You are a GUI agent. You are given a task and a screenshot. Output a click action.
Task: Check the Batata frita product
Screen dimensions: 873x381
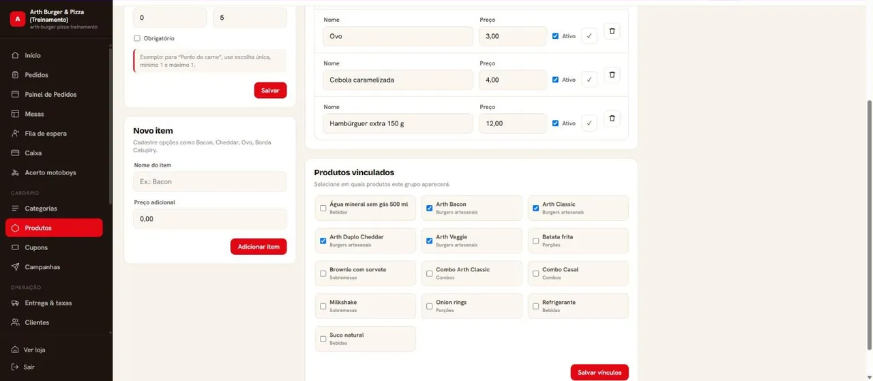536,241
